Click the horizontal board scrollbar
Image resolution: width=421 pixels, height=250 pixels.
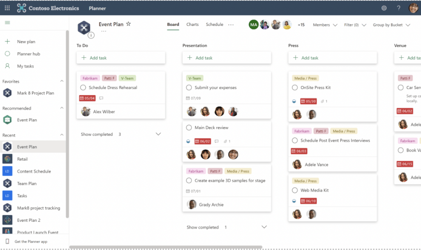point(166,247)
